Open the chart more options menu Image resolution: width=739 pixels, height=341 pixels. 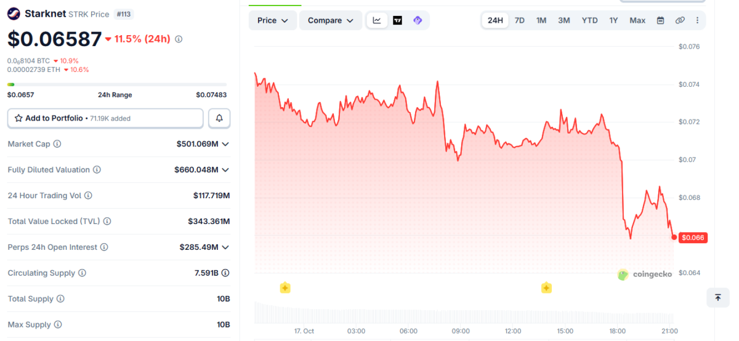697,20
